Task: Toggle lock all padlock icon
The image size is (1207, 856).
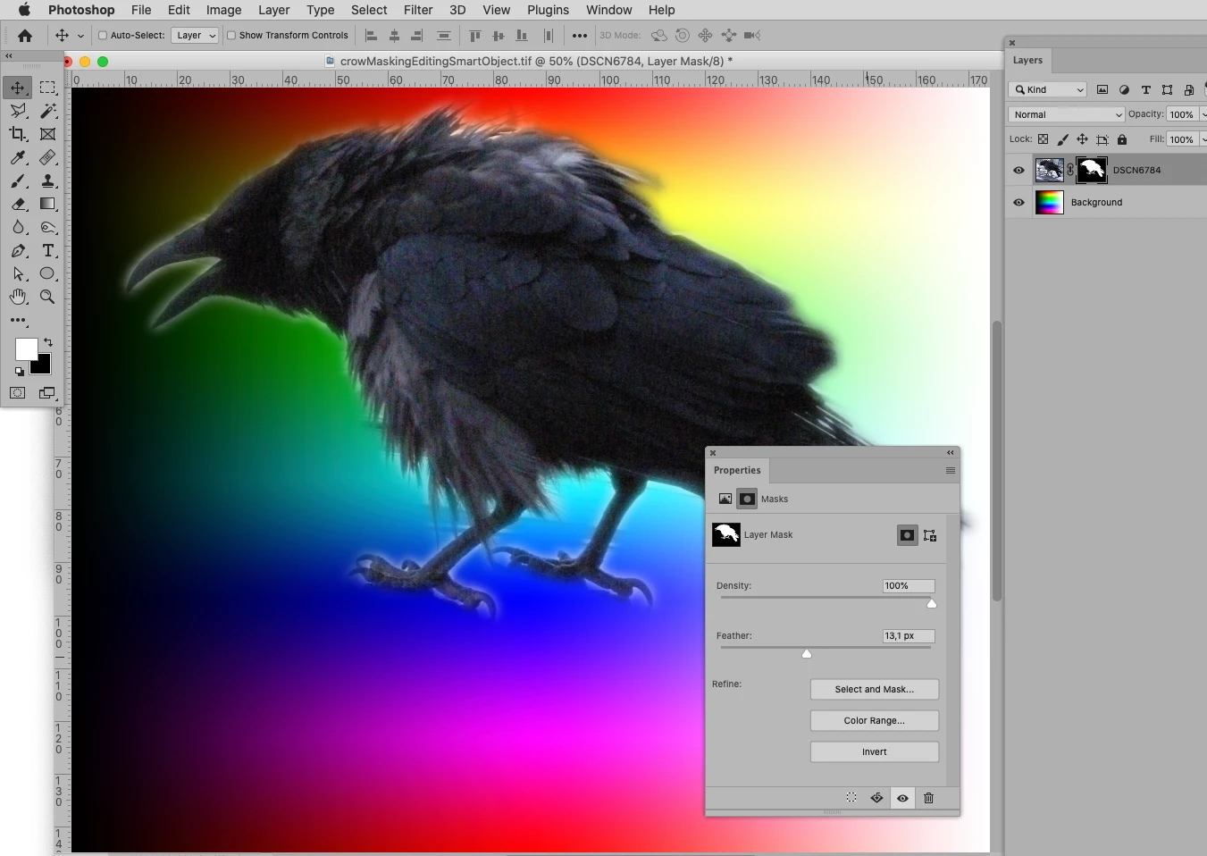Action: click(1122, 139)
